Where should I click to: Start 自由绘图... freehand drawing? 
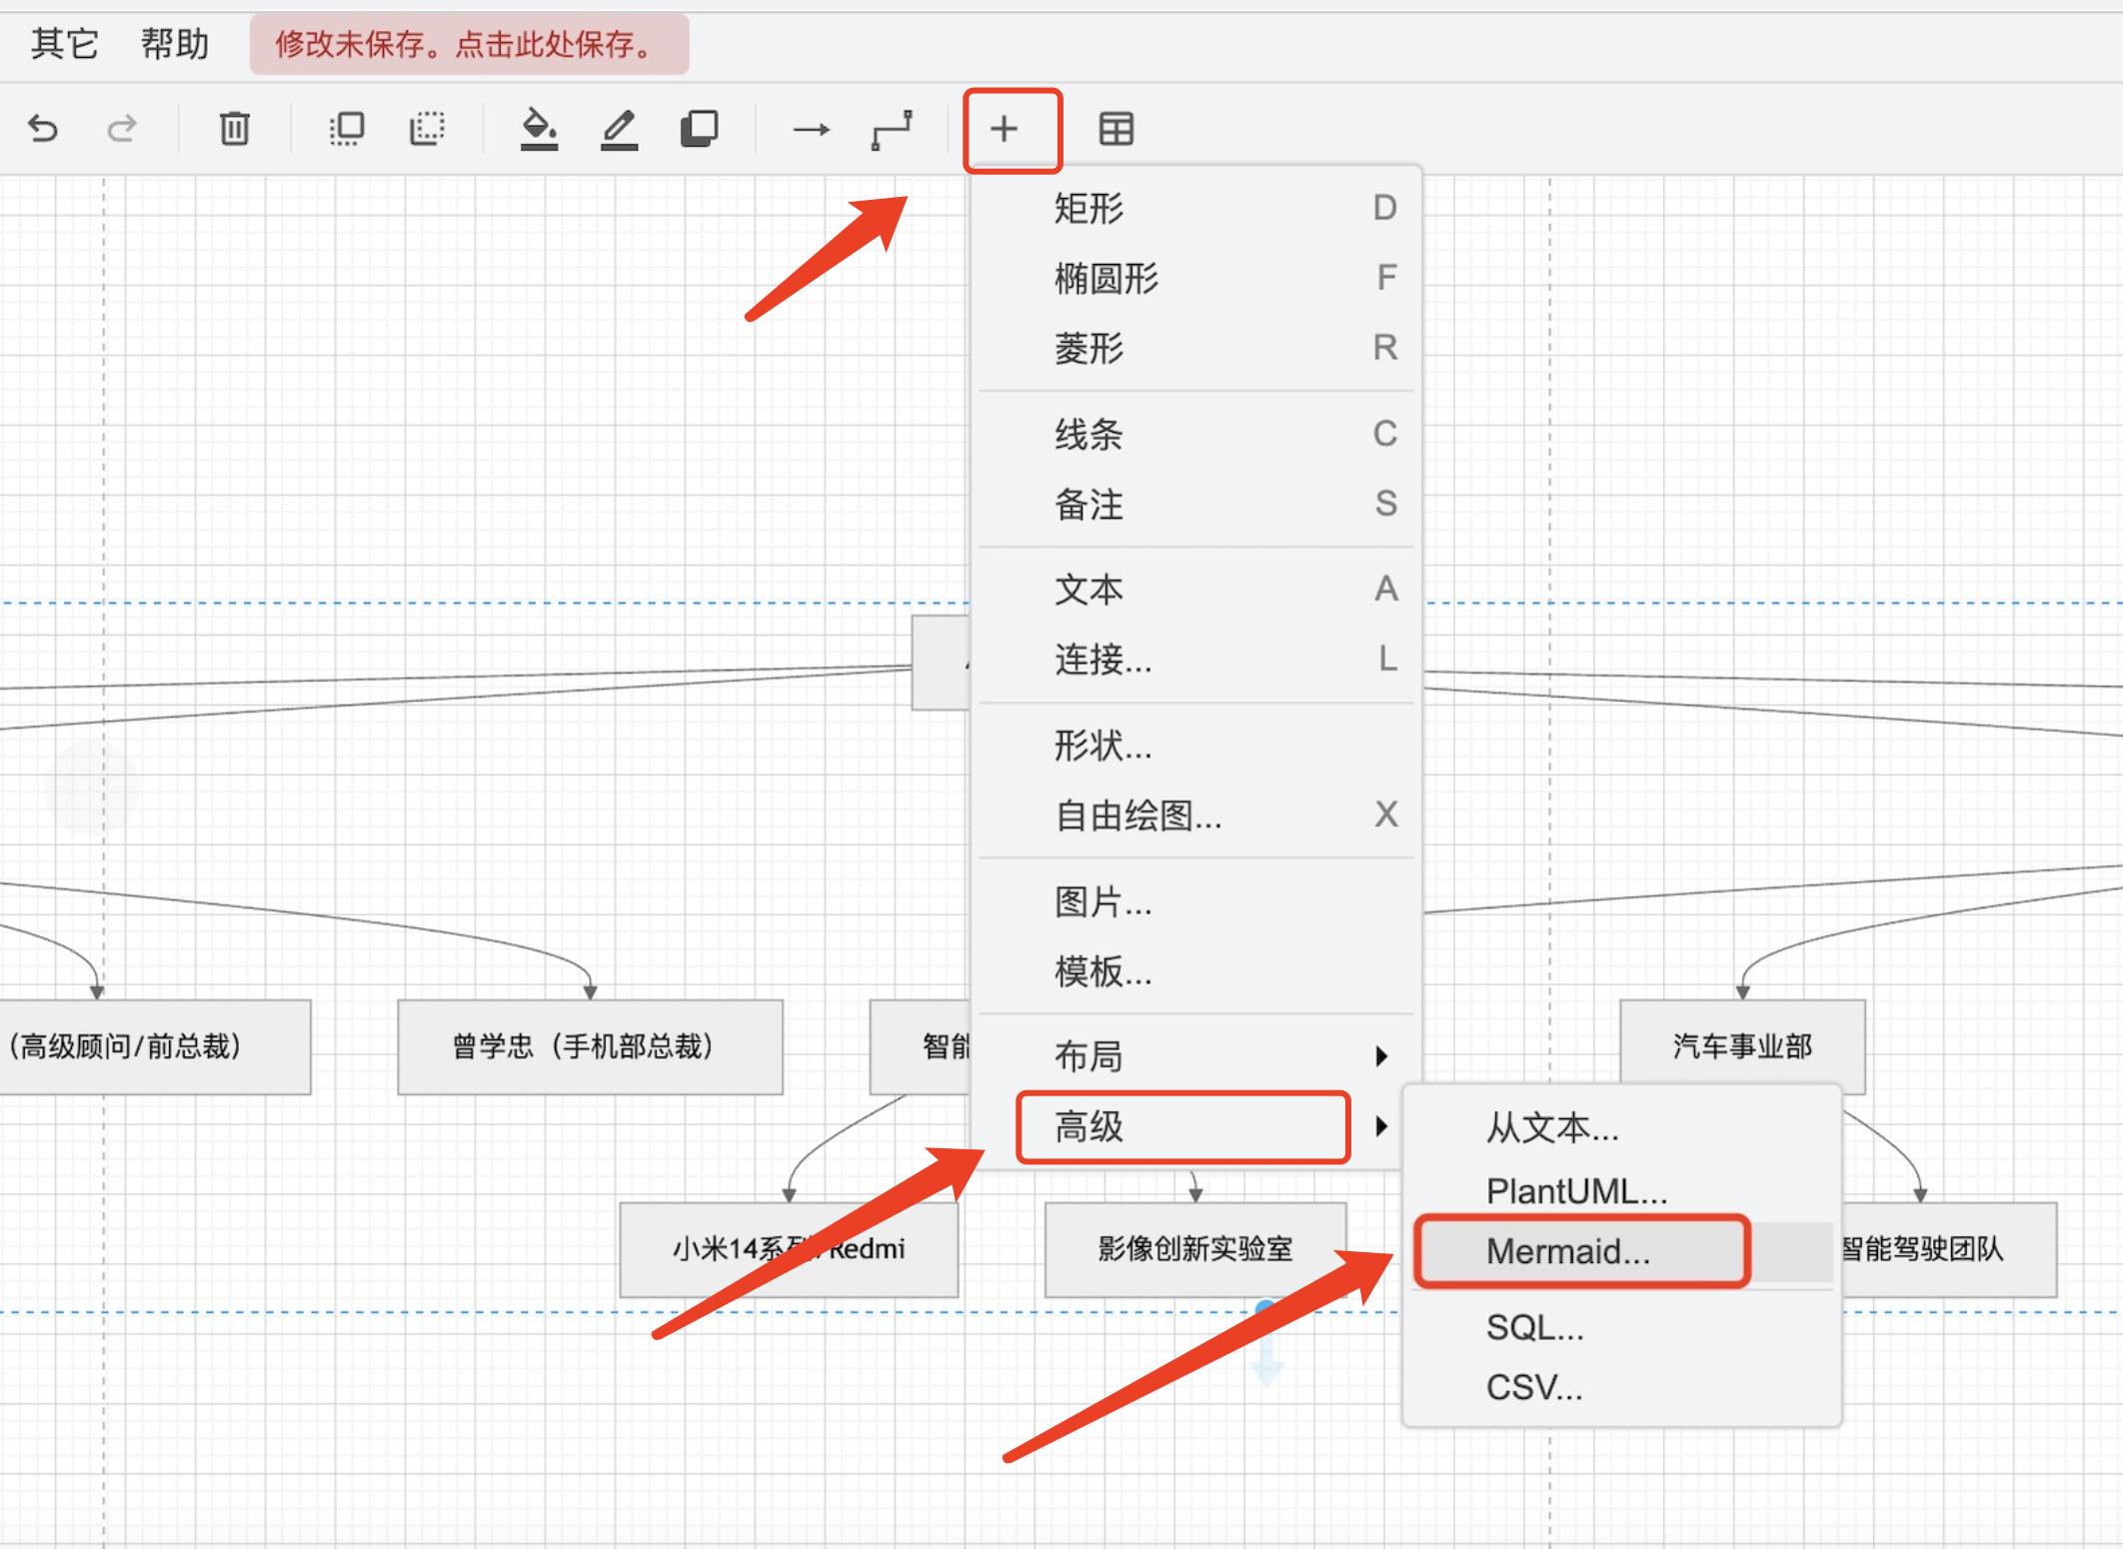1195,815
